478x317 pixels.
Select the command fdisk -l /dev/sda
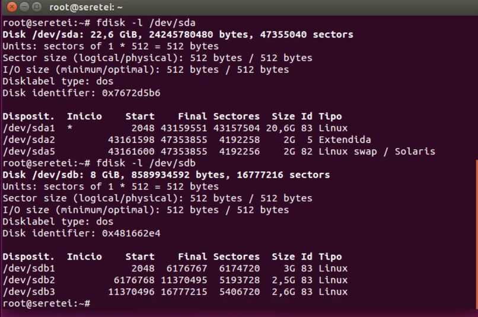tap(146, 23)
